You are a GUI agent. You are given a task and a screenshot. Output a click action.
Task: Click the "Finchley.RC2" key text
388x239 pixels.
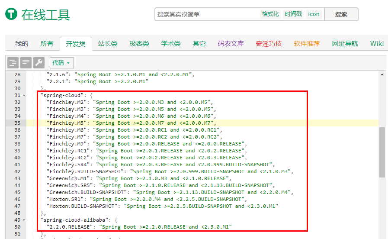point(68,158)
